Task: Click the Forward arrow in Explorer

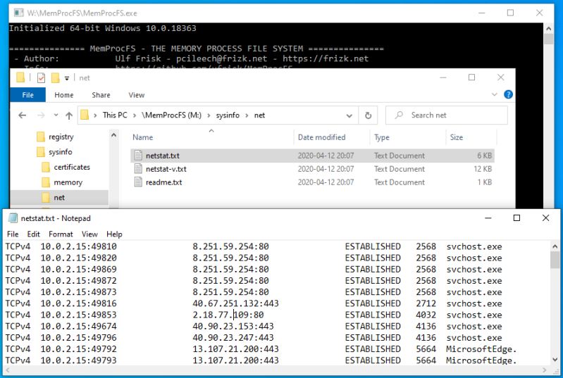Action: (41, 115)
